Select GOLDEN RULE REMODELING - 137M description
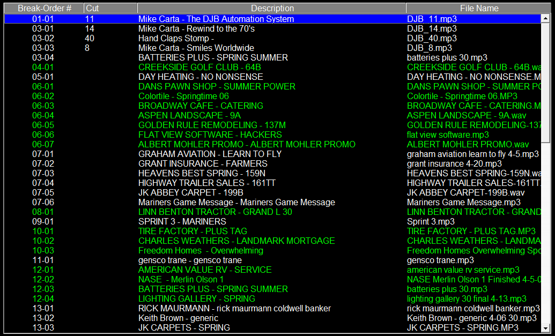555x336 pixels. pyautogui.click(x=212, y=125)
